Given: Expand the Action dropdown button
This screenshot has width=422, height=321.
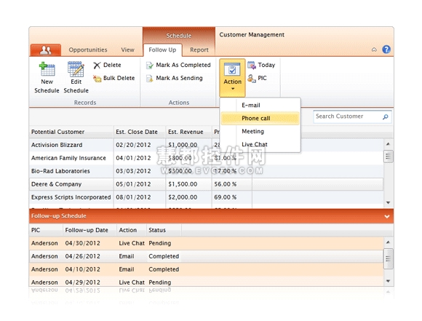Looking at the screenshot, I should [233, 78].
